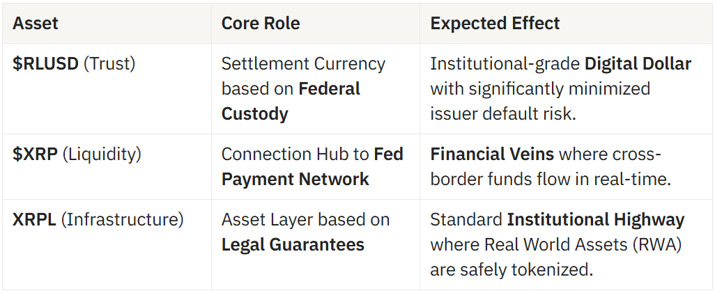The height and width of the screenshot is (293, 715).
Task: Click the with significantly minimized text
Action: [540, 88]
